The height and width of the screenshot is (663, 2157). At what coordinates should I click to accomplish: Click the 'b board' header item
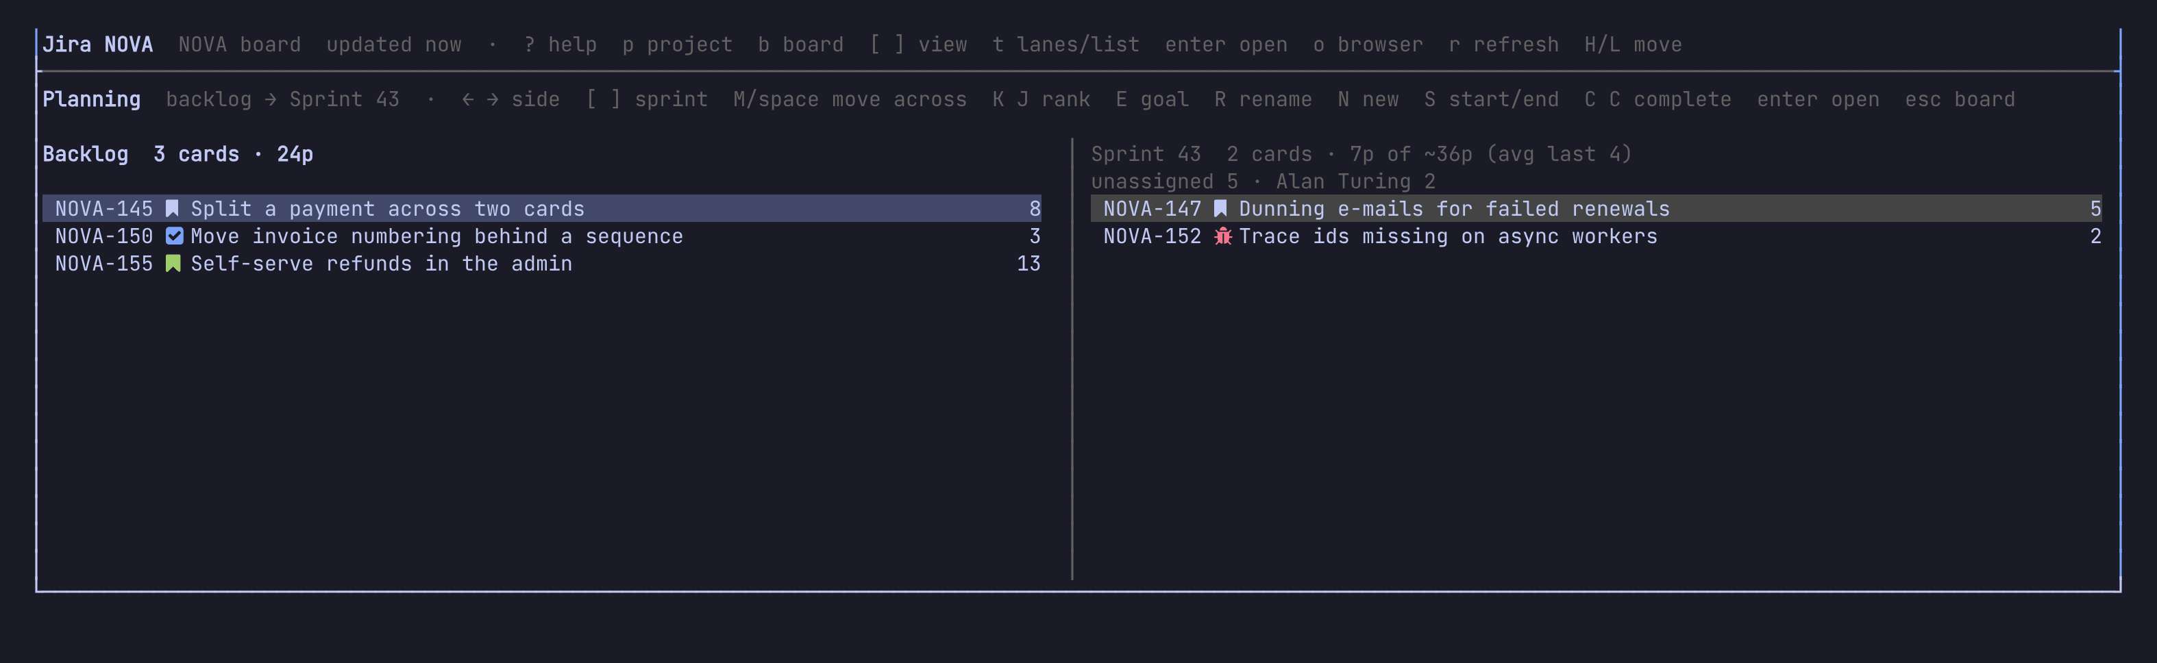[800, 45]
